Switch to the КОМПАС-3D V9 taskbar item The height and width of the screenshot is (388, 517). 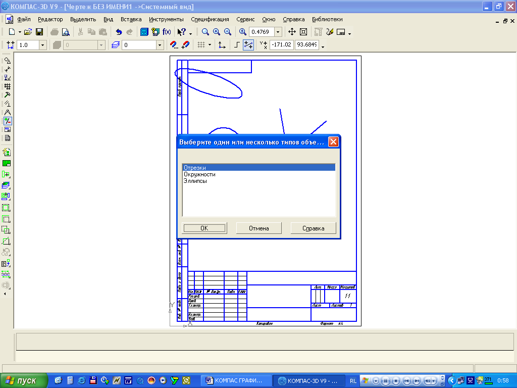point(309,381)
